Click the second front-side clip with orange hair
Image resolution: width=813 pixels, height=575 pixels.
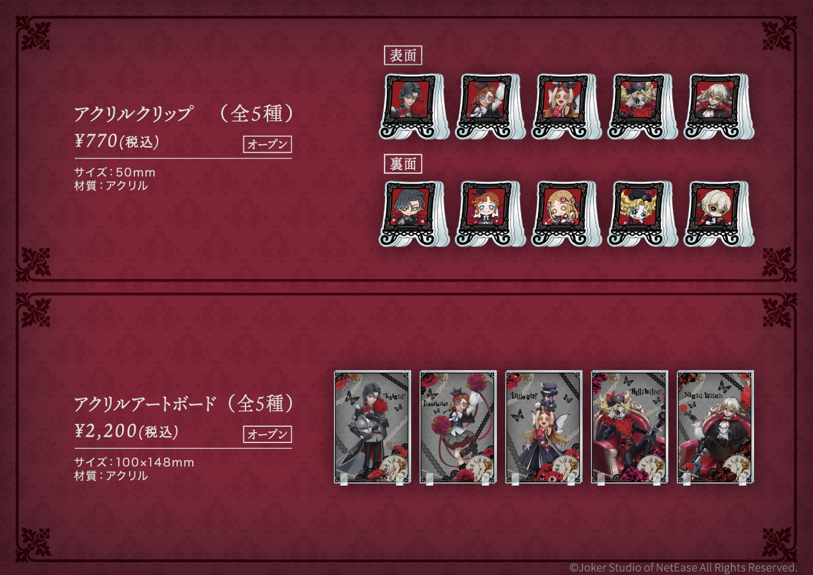490,107
